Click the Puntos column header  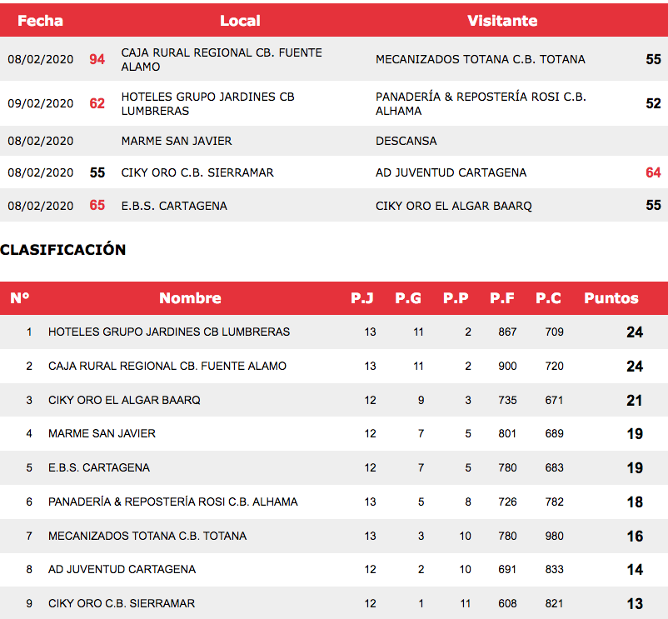pos(611,298)
